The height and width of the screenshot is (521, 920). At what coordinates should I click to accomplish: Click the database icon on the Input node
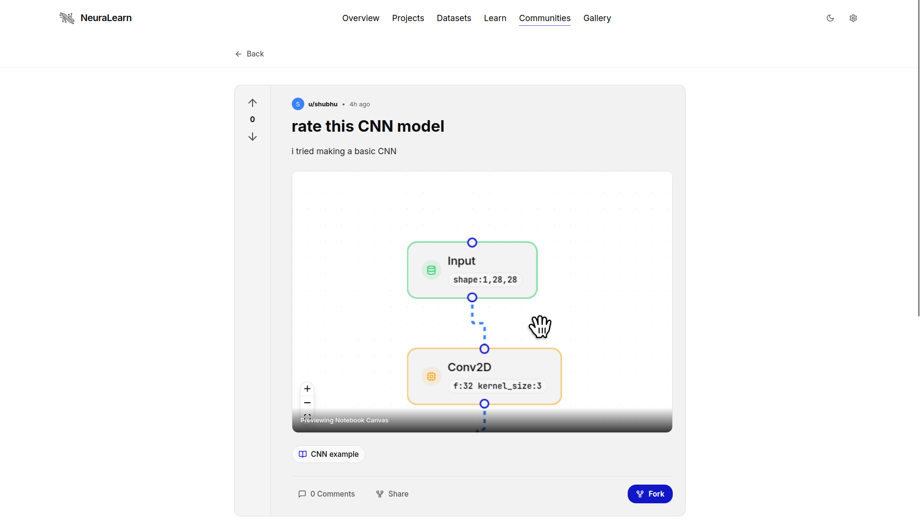point(431,270)
